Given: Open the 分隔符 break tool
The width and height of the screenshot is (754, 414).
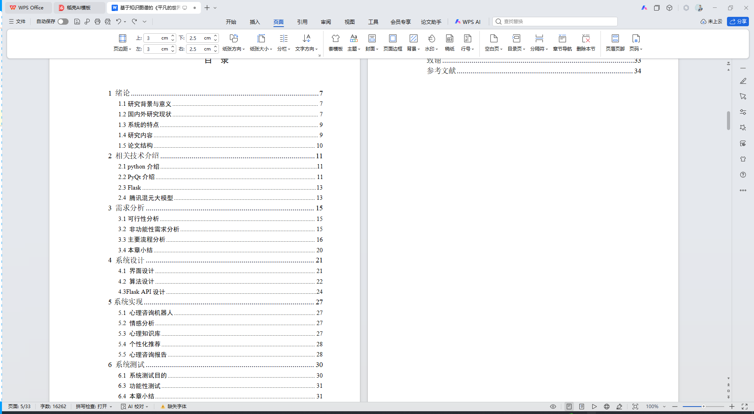Looking at the screenshot, I should coord(539,43).
